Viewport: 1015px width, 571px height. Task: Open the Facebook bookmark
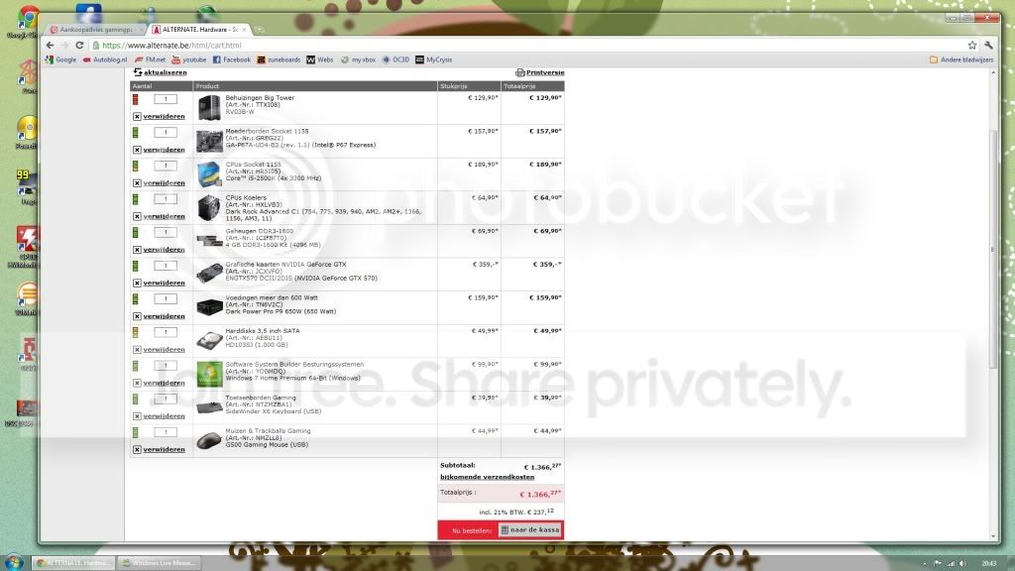pos(231,59)
